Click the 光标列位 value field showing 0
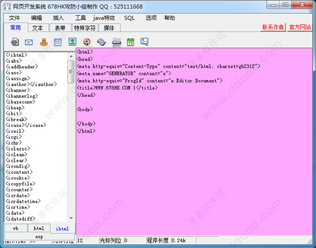316x248 pixels. (x=134, y=240)
